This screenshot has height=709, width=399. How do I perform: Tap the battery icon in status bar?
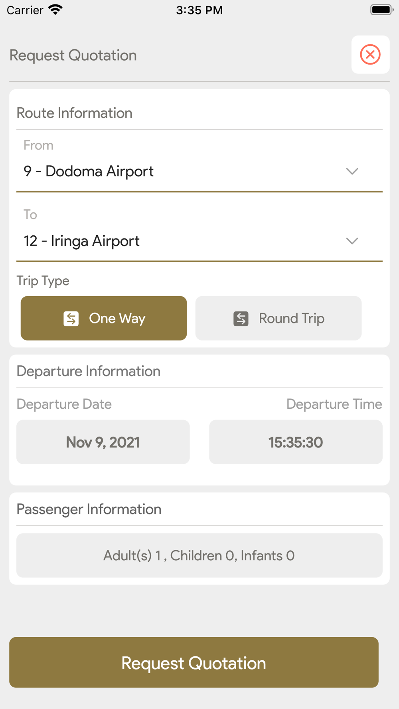[x=381, y=10]
